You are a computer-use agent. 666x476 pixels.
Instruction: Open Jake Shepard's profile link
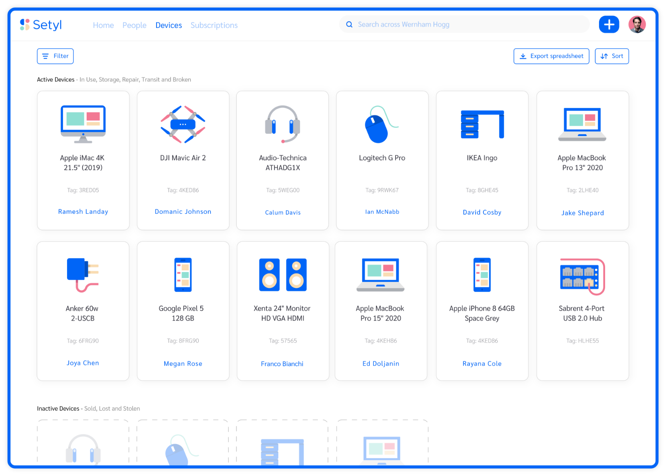pyautogui.click(x=582, y=213)
